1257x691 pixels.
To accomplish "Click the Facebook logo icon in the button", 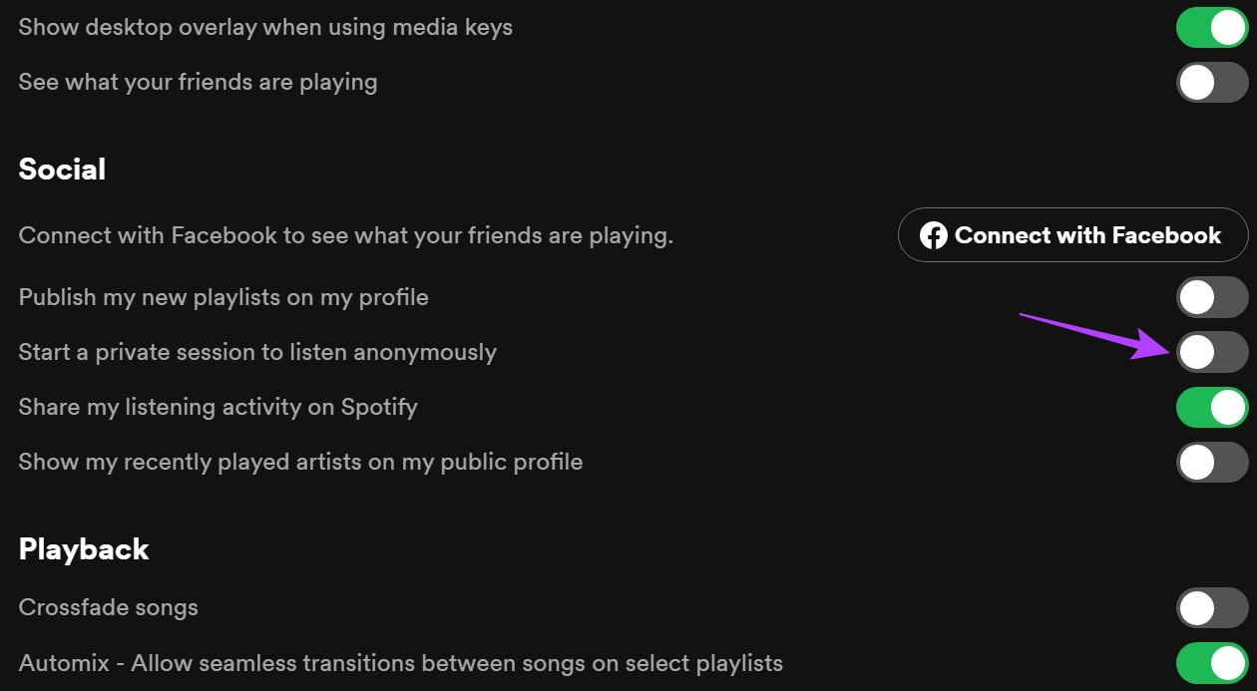I will pyautogui.click(x=933, y=235).
